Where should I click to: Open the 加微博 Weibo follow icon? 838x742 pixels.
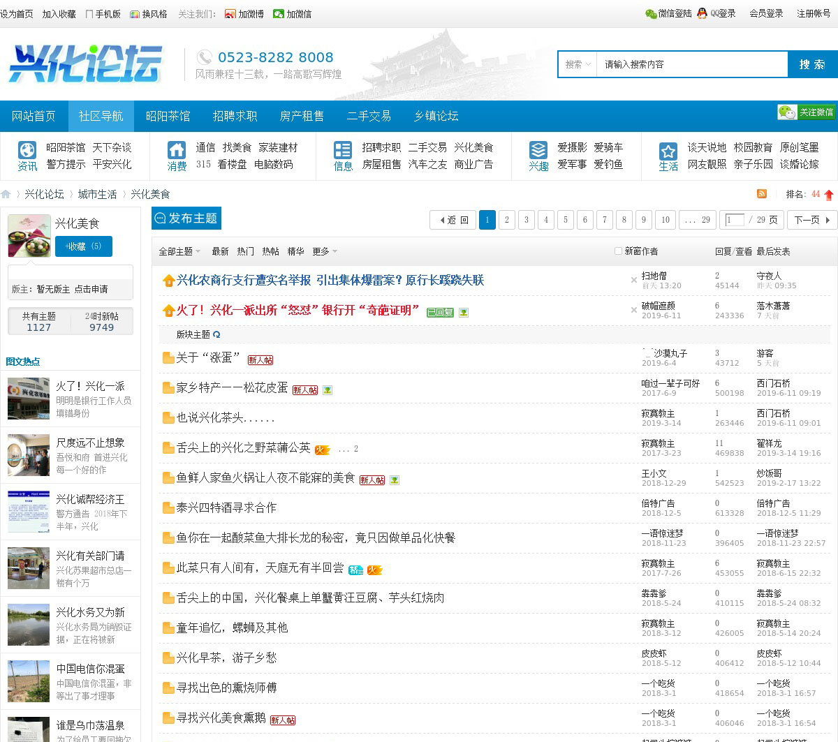click(230, 14)
